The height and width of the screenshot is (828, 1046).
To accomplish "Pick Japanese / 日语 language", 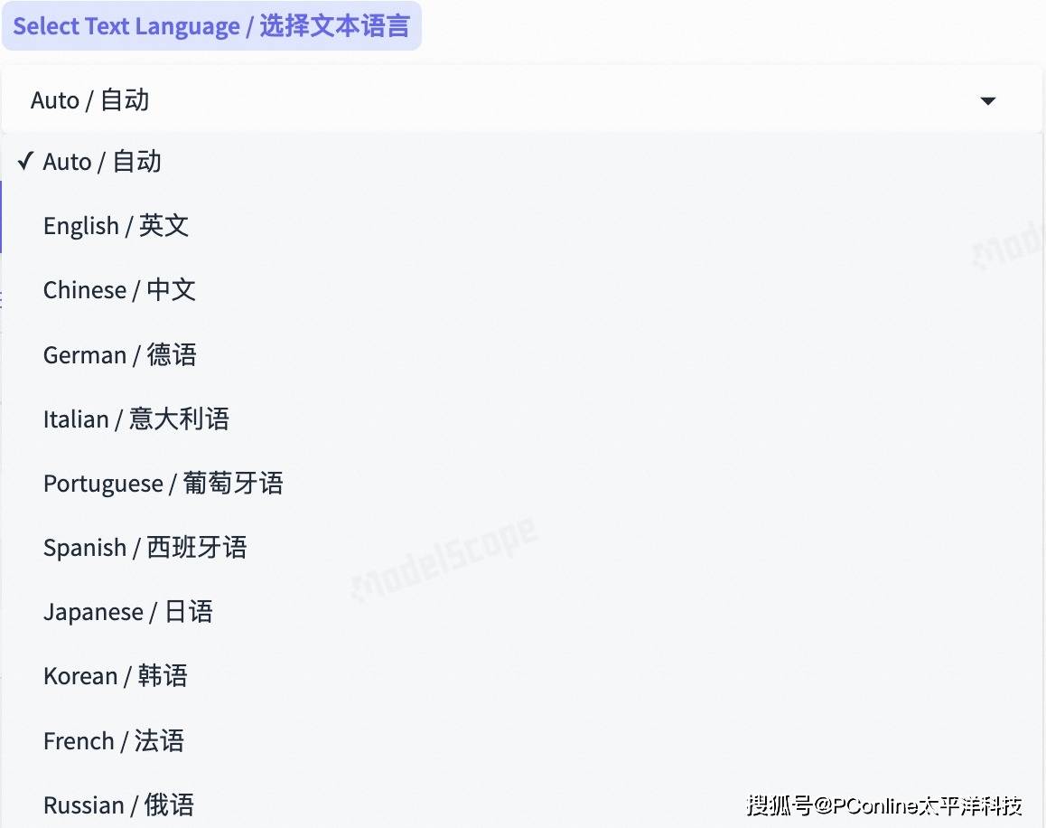I will click(x=127, y=612).
